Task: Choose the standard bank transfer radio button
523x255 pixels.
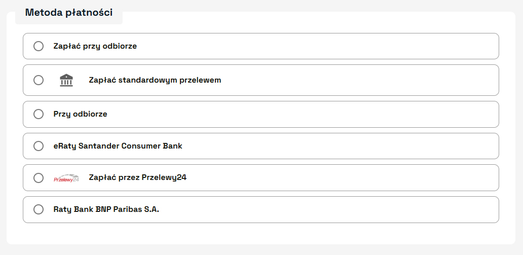Action: click(x=39, y=80)
